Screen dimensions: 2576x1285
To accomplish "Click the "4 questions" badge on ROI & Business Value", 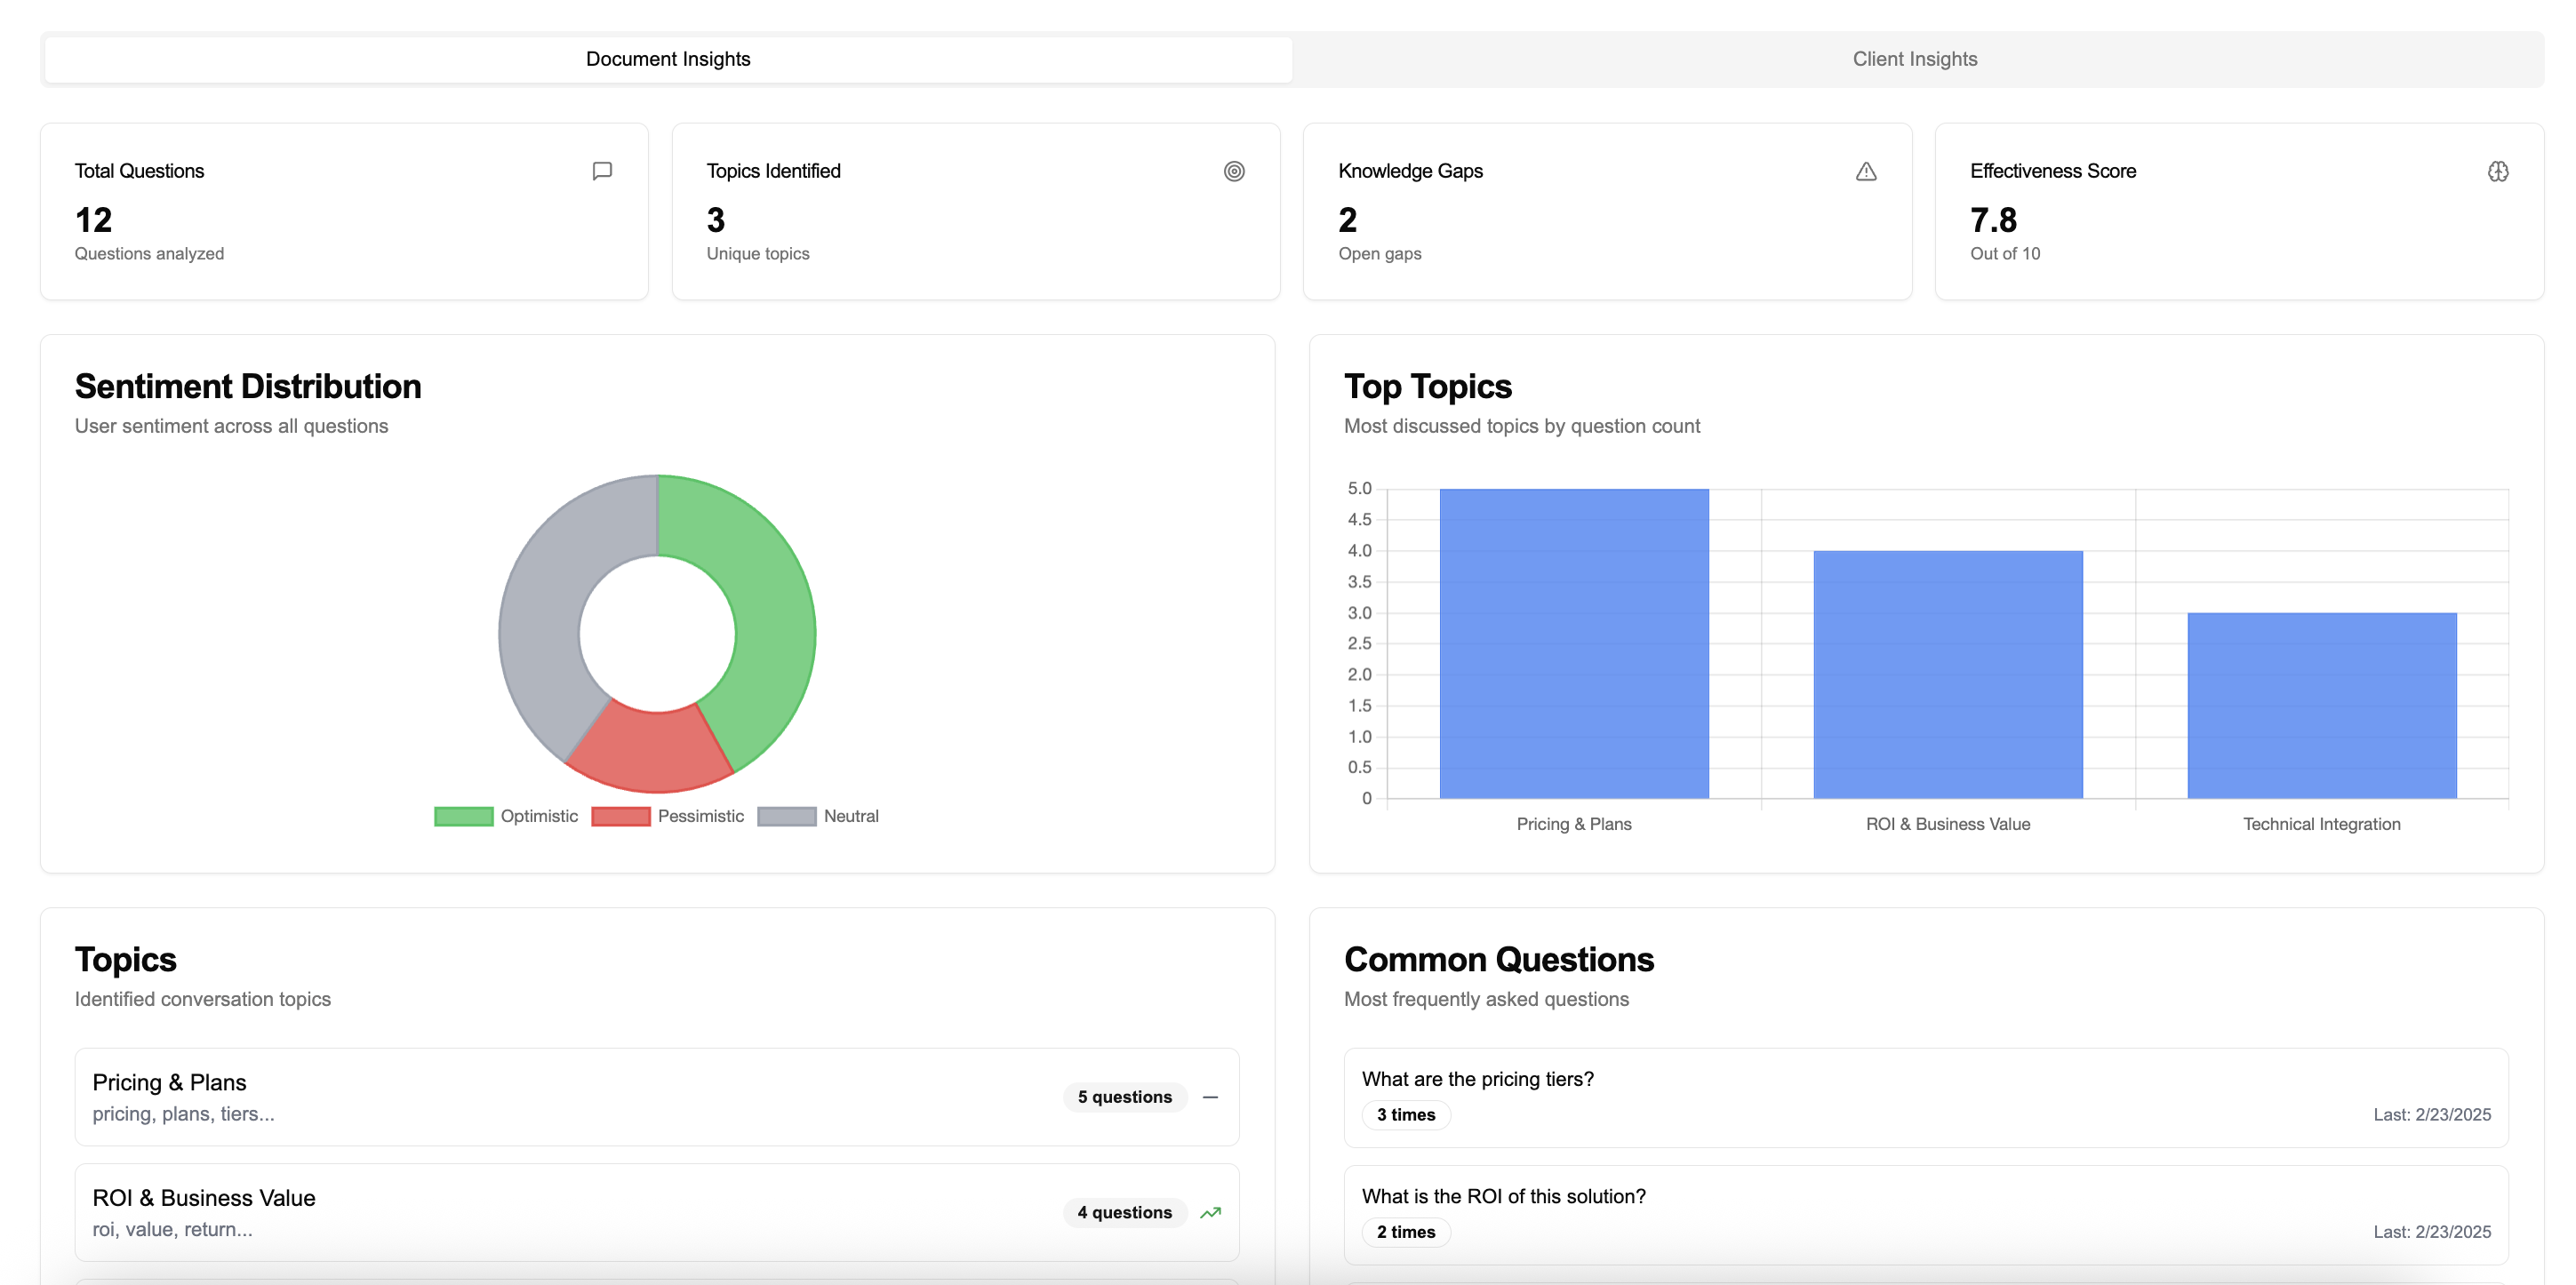I will pos(1124,1212).
